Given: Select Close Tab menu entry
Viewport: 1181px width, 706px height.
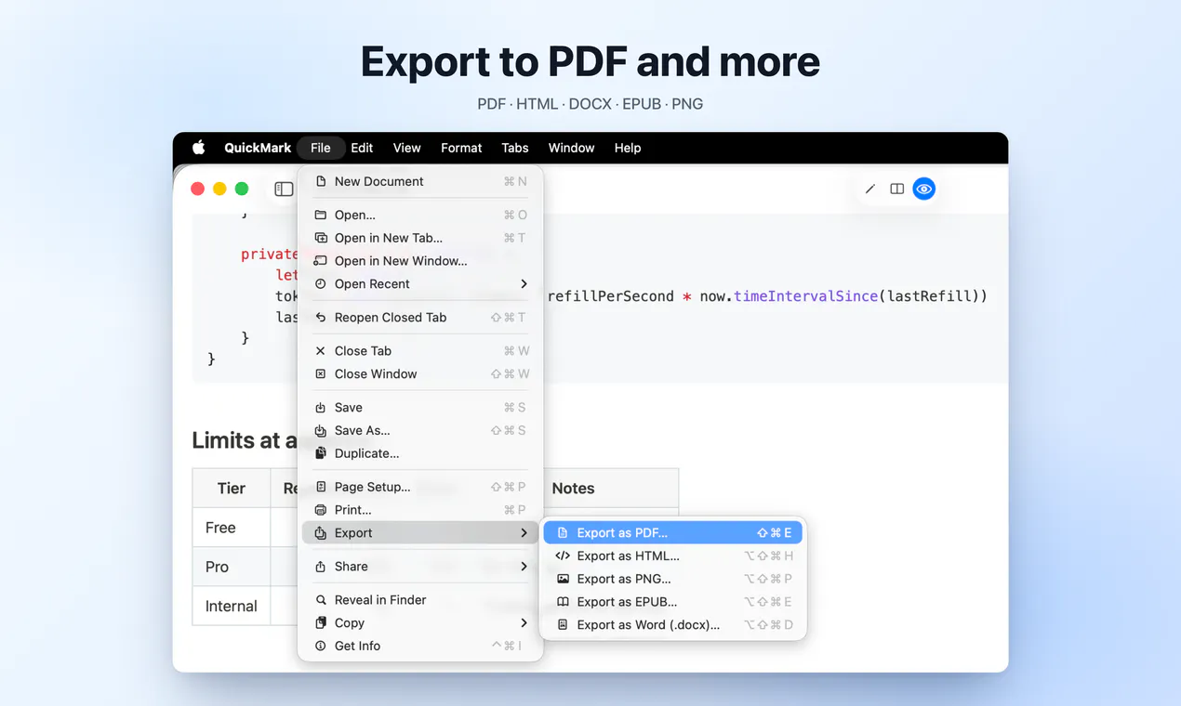Looking at the screenshot, I should 420,351.
